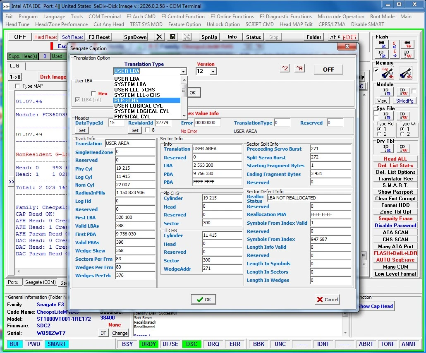Select Type Rd option 2
This screenshot has width=426, height=353.
click(379, 134)
